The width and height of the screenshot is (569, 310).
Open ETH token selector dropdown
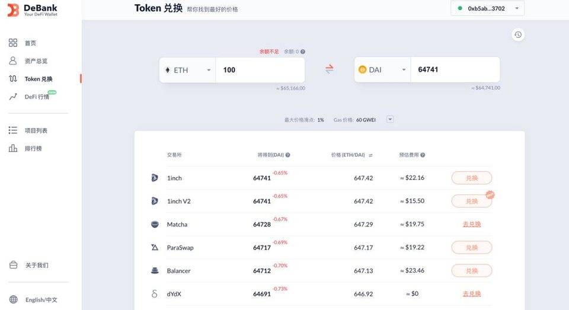click(187, 70)
